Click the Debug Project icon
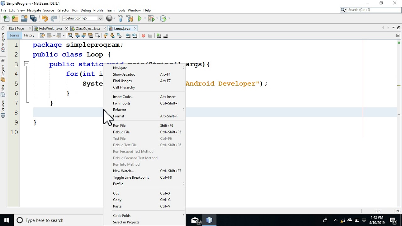The width and height of the screenshot is (402, 226). [x=151, y=19]
